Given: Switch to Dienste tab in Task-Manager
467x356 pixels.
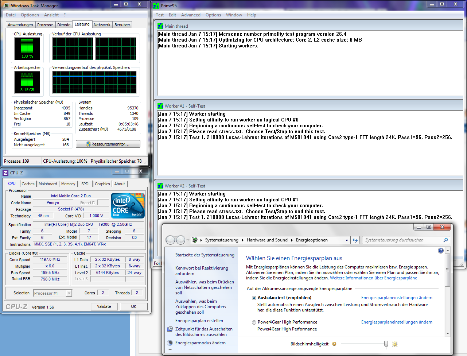Looking at the screenshot, I should coord(64,25).
